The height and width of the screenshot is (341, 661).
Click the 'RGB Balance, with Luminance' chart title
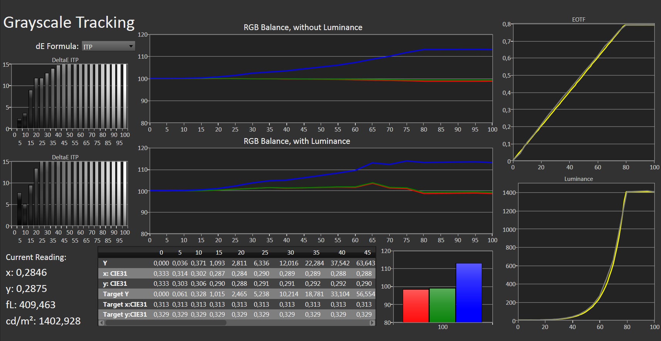coord(297,141)
